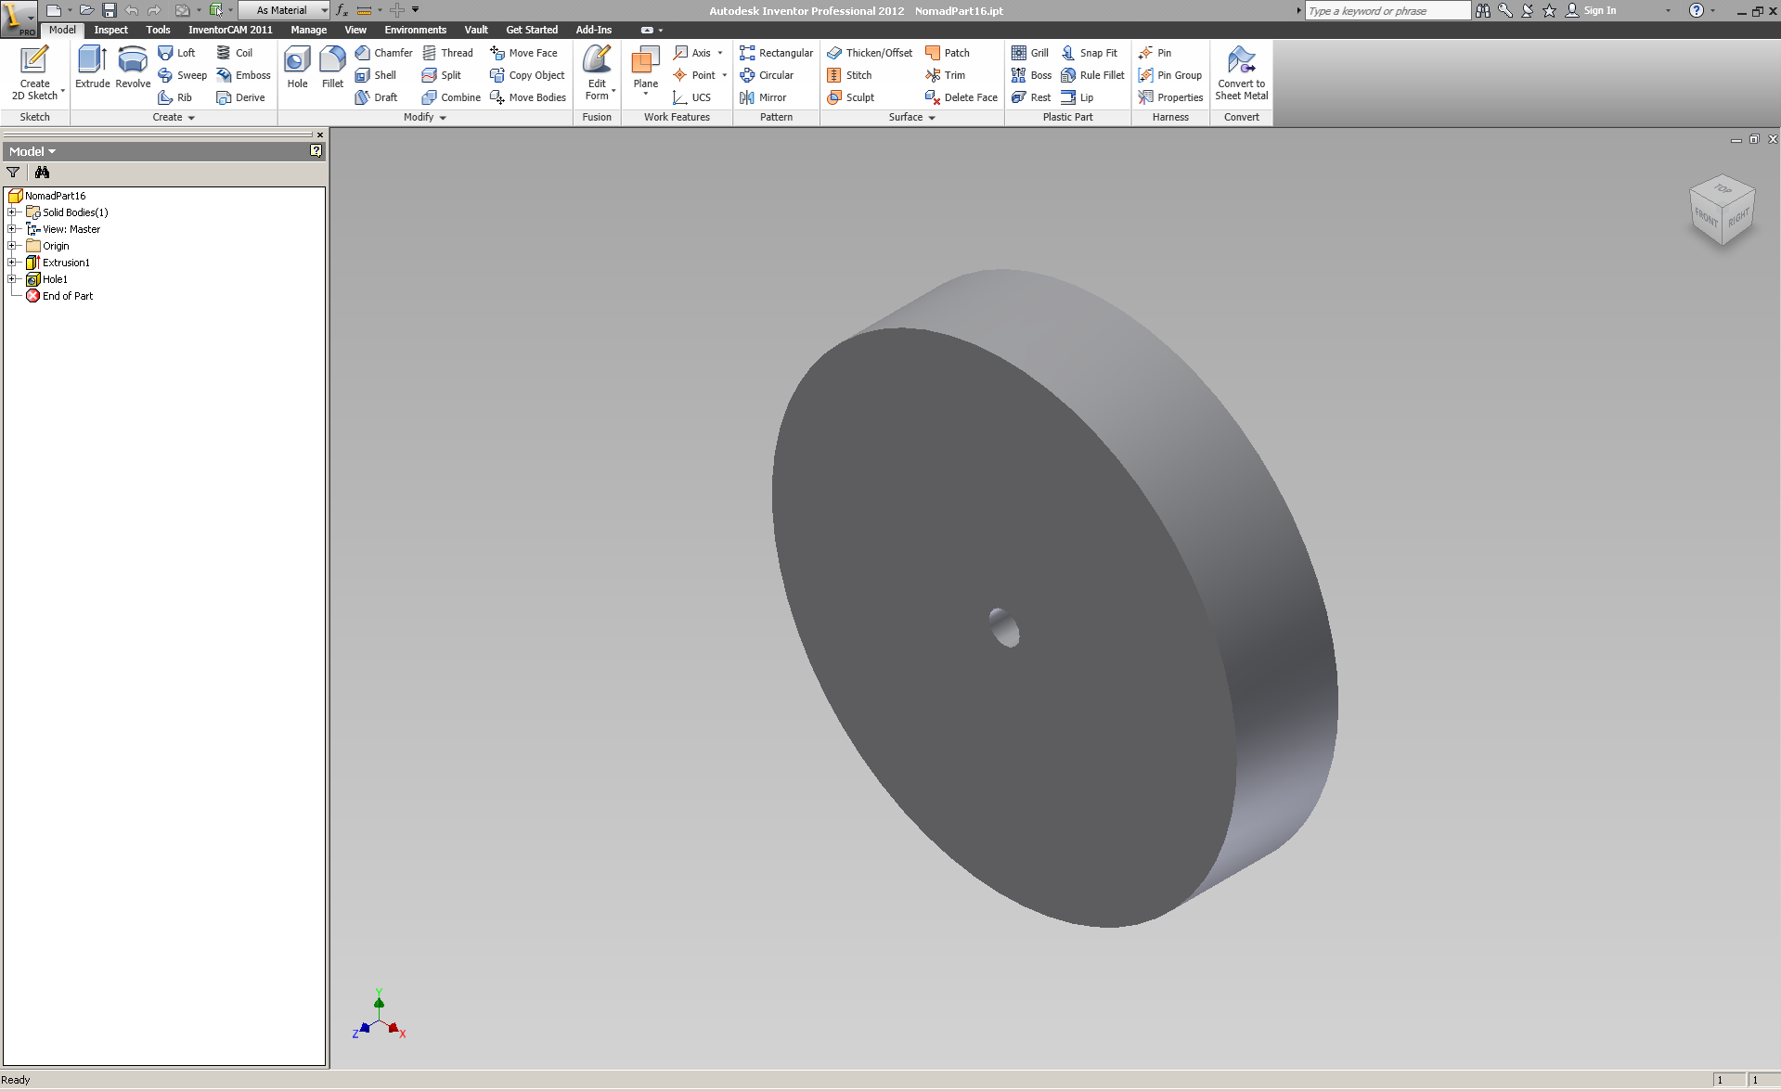
Task: Expand the View: Master node
Action: pyautogui.click(x=12, y=229)
